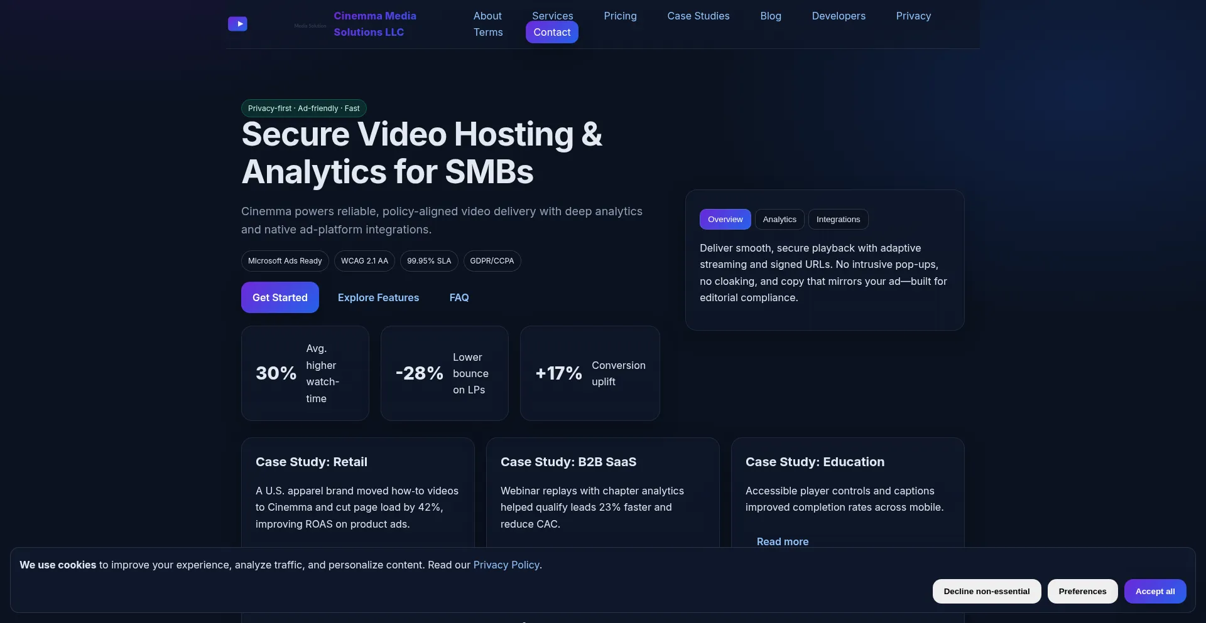Open Case Studies in navigation
The height and width of the screenshot is (623, 1206).
698,16
